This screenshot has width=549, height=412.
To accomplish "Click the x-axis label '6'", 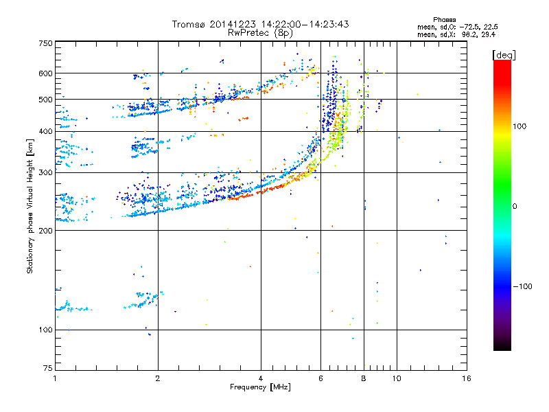I will 320,378.
